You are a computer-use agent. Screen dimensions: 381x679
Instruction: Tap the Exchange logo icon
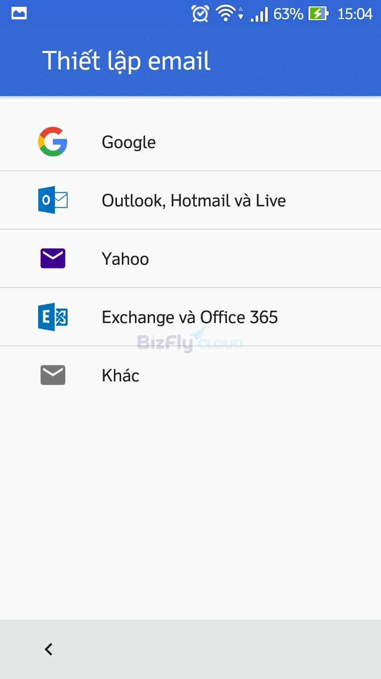(x=53, y=317)
